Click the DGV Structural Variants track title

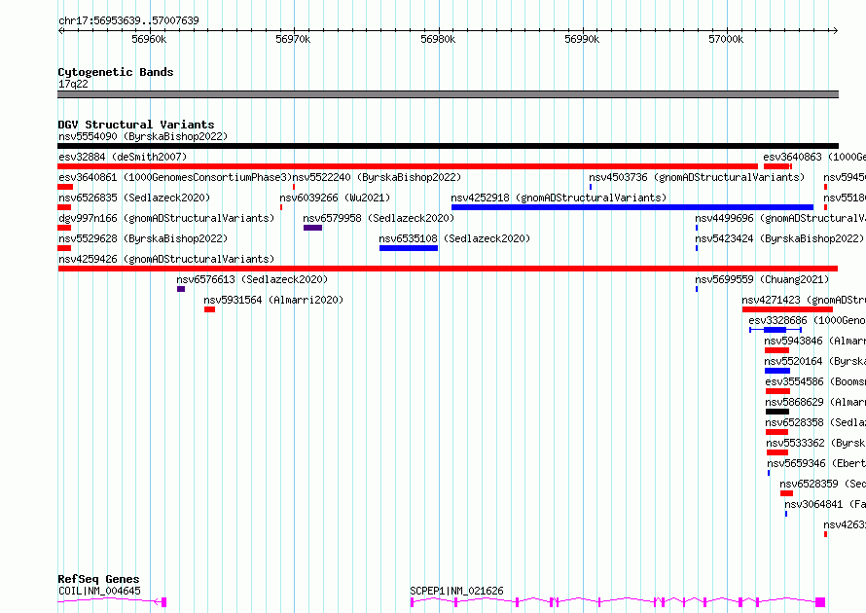coord(136,125)
